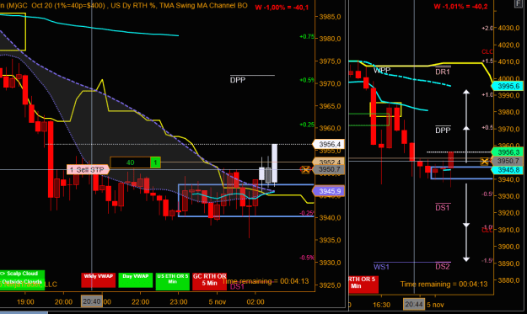This screenshot has height=314, width=527.
Task: Click the -0.25 percent level label on the left chart
Action: (307, 213)
